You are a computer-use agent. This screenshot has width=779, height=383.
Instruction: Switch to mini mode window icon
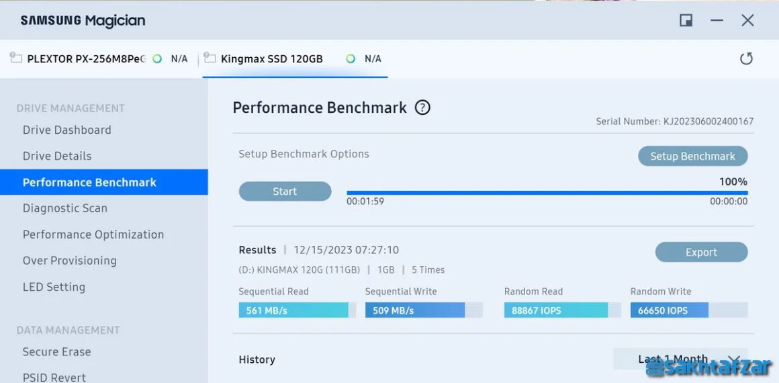click(x=686, y=20)
